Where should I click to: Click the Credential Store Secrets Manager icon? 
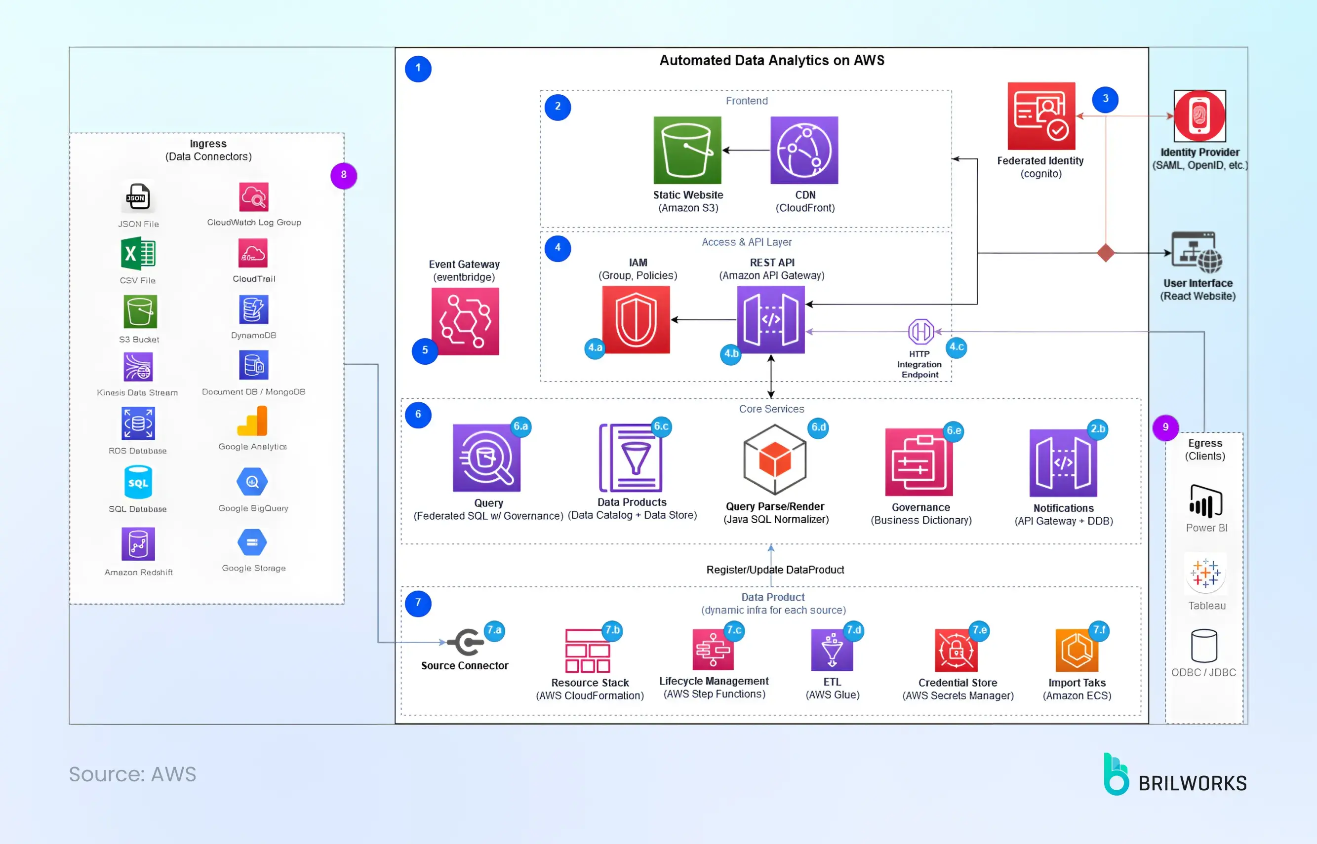958,651
